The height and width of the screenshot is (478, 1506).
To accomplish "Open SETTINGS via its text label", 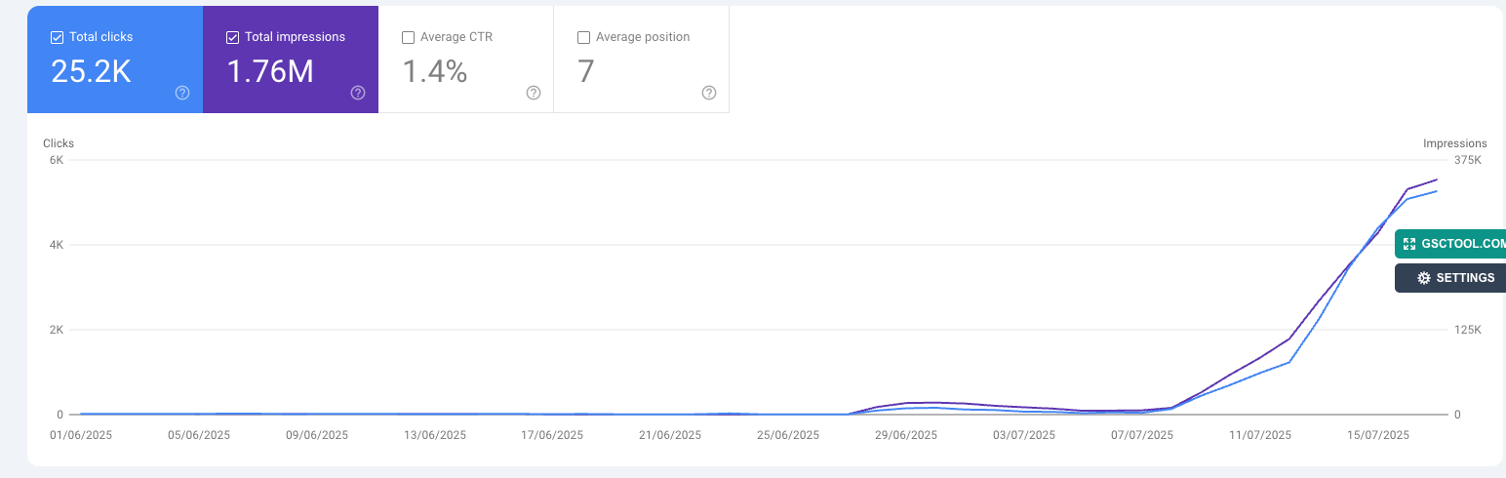I will coord(1465,278).
